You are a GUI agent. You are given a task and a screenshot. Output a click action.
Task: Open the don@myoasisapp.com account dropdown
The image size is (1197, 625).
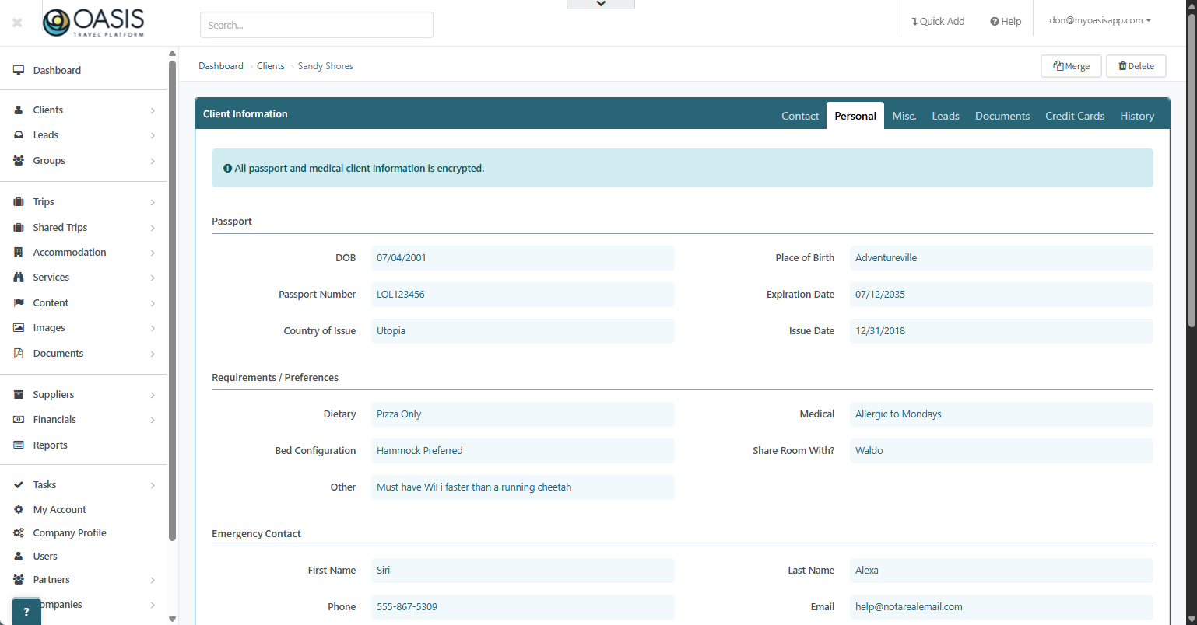(1100, 21)
